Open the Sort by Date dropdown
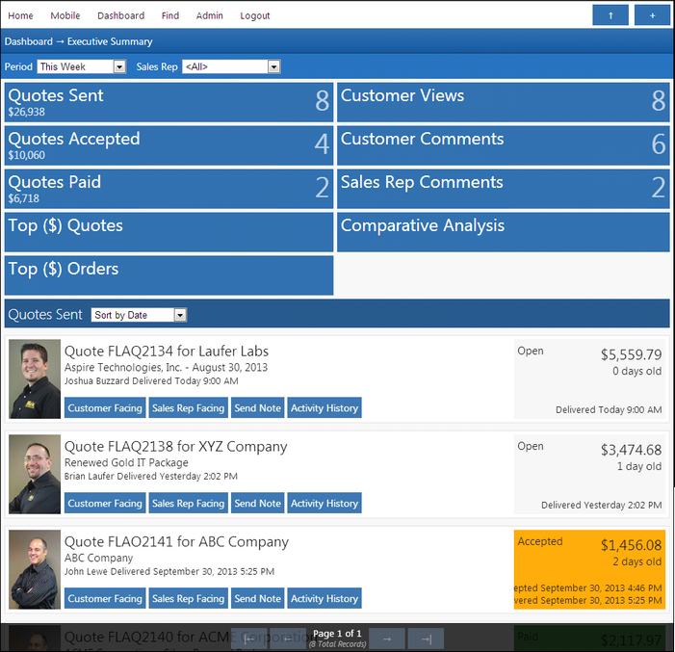 tap(139, 315)
